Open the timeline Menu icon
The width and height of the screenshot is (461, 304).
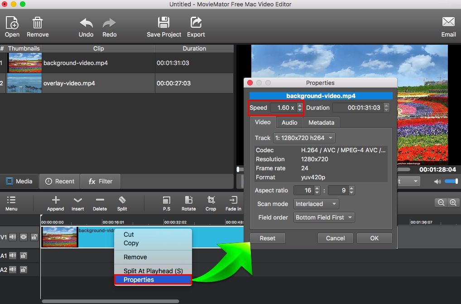(x=11, y=200)
